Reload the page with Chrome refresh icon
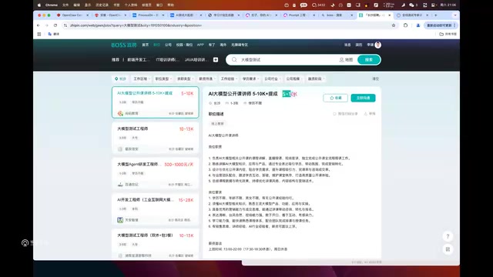 55,25
